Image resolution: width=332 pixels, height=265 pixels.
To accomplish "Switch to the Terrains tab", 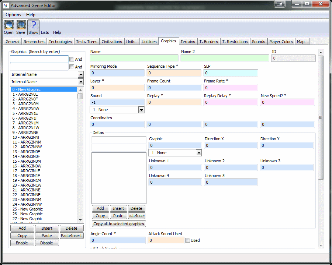I will (188, 42).
